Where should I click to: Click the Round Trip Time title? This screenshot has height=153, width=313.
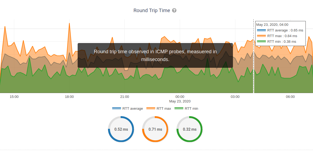pyautogui.click(x=152, y=10)
